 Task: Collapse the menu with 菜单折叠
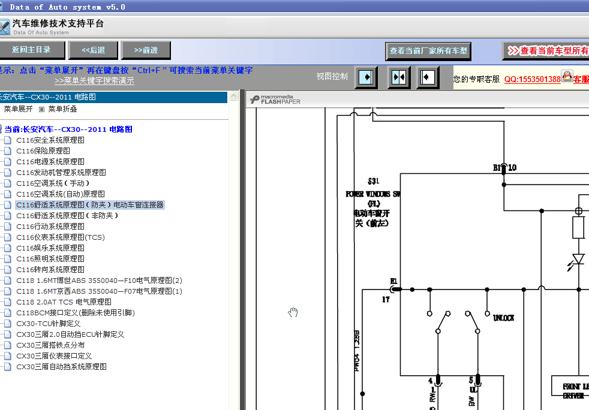(62, 109)
